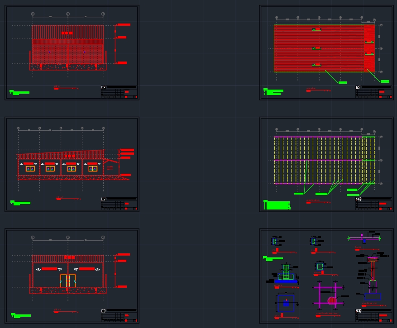
Task: Select the horizontal green-and-magenta beam detail
Action: point(364,238)
